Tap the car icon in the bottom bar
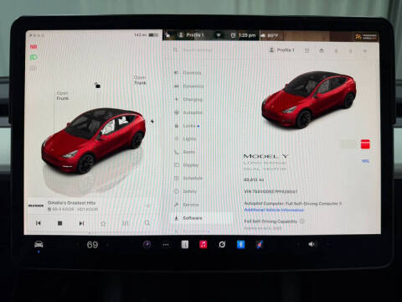The image size is (402, 302). click(x=39, y=244)
